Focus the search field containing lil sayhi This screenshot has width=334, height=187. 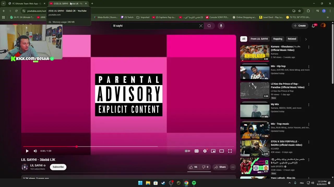pyautogui.click(x=155, y=26)
